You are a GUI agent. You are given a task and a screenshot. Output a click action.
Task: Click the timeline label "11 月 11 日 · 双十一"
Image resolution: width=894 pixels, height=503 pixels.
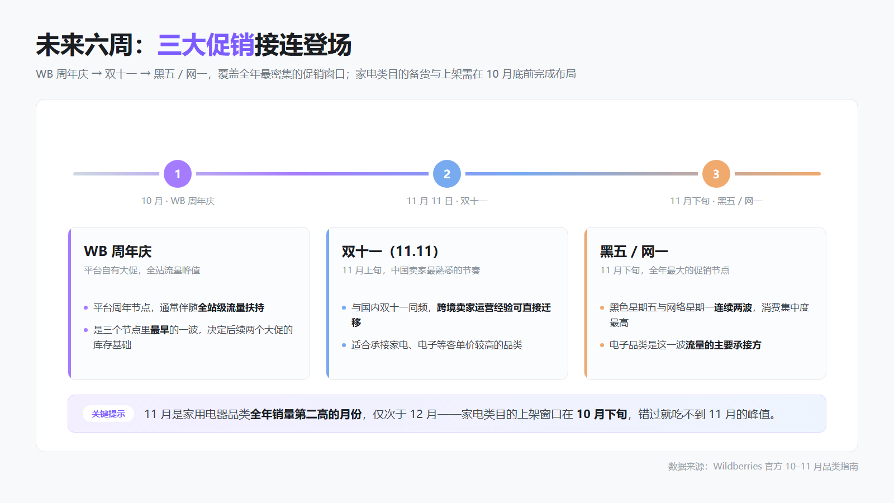(447, 201)
